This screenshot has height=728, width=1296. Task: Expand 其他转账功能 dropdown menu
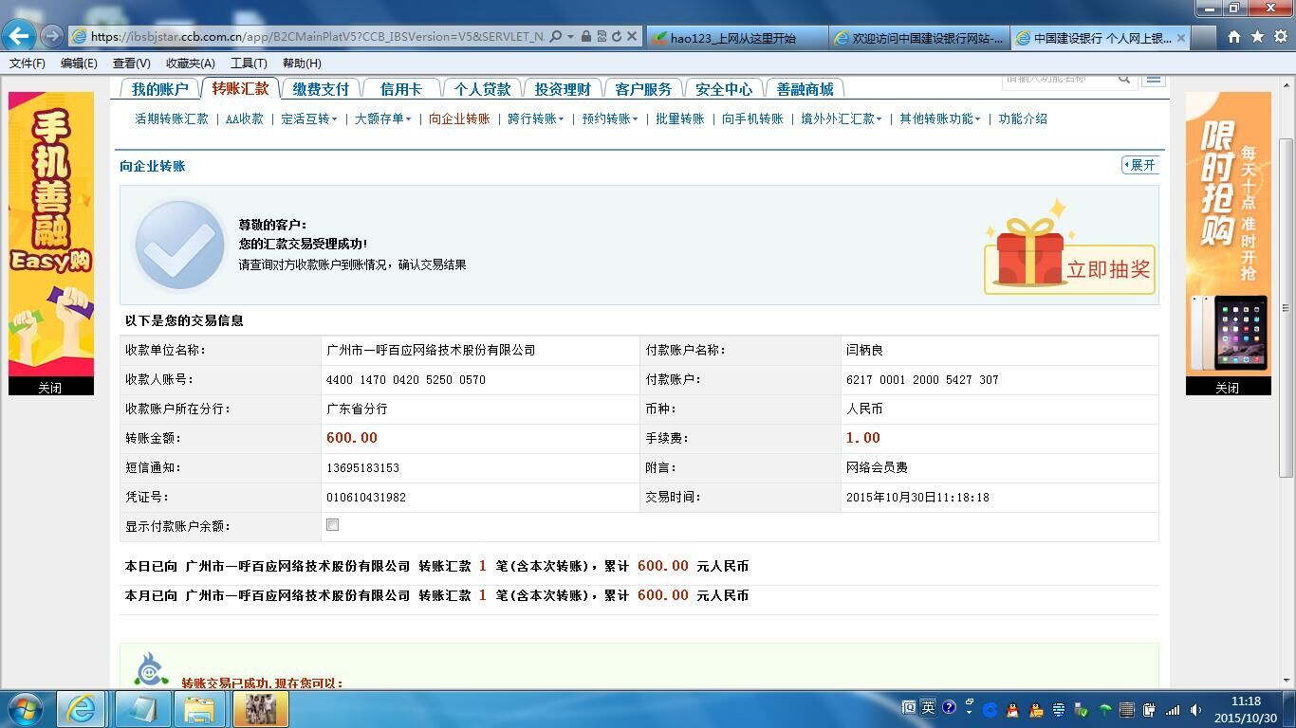[x=939, y=119]
